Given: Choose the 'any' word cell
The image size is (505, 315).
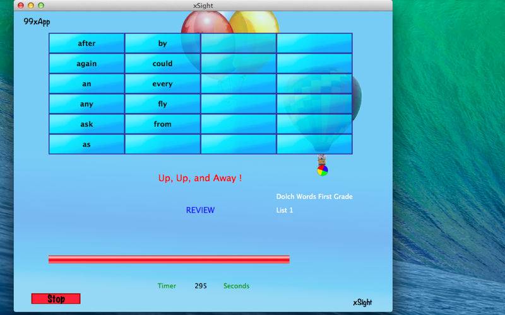Looking at the screenshot, I should pos(86,104).
